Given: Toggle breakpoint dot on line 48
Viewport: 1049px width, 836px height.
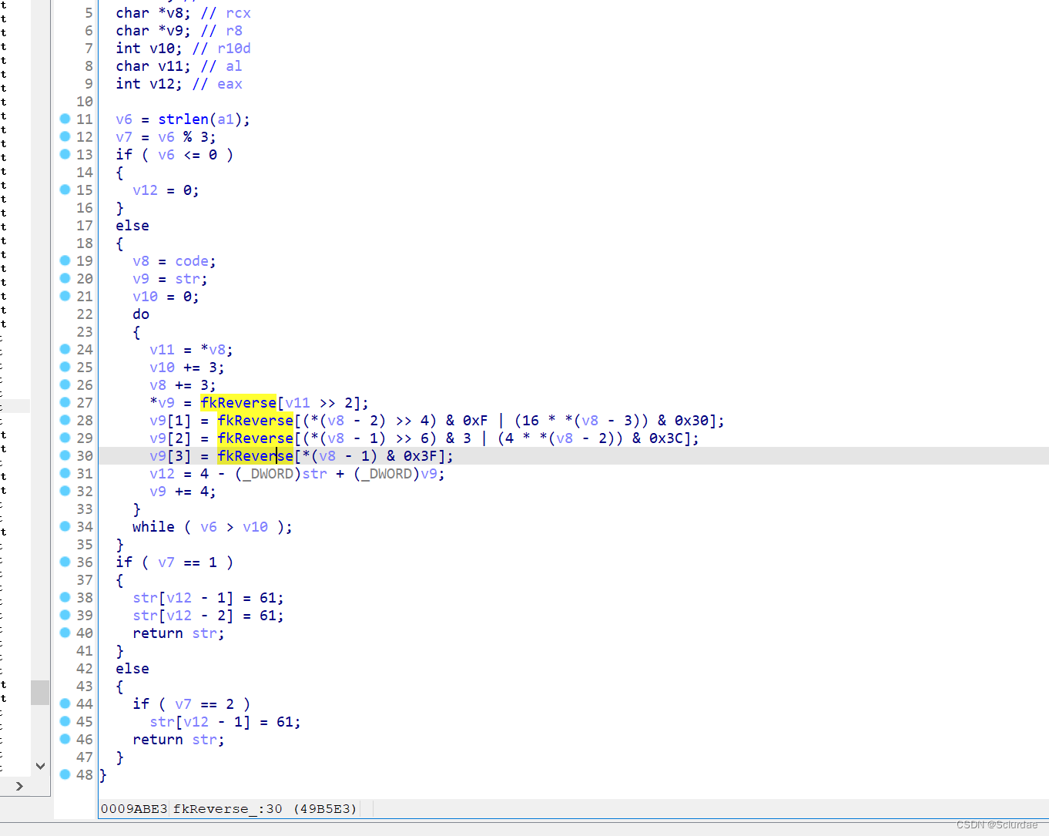Looking at the screenshot, I should click(65, 774).
